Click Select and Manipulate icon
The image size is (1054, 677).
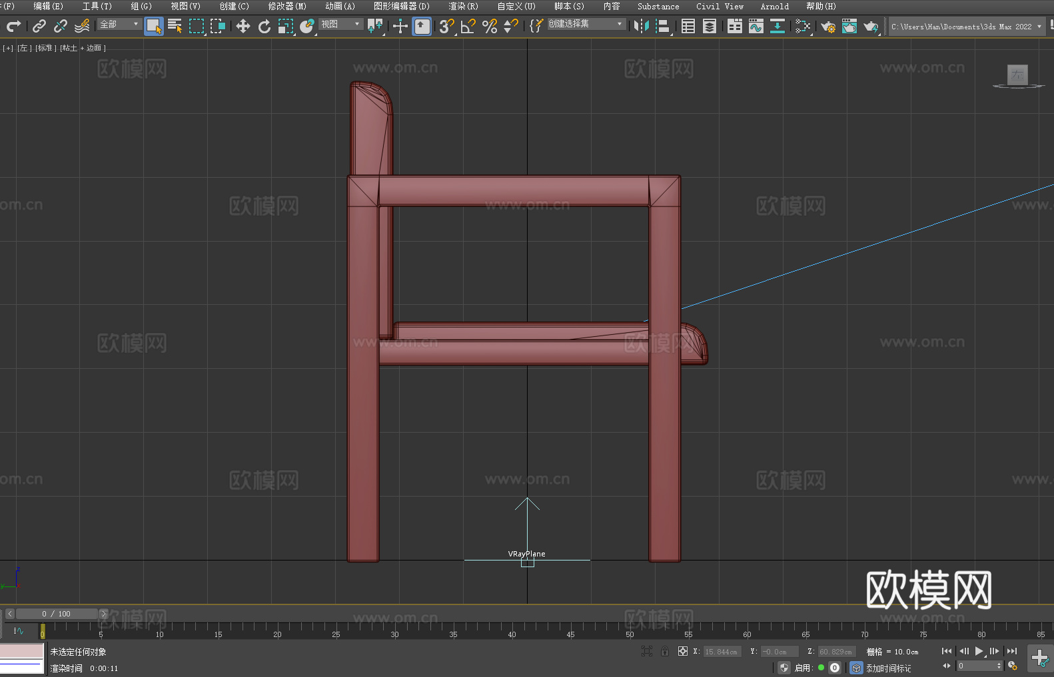[x=400, y=26]
